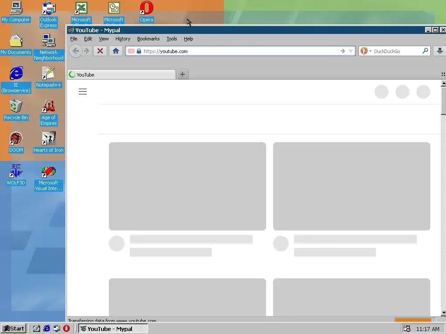The height and width of the screenshot is (334, 446).
Task: Open YouTube hamburger guide menu
Action: click(x=83, y=91)
